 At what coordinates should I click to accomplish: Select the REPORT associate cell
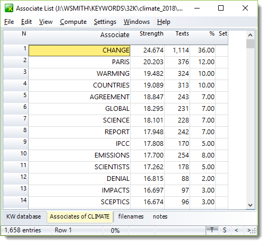79,132
